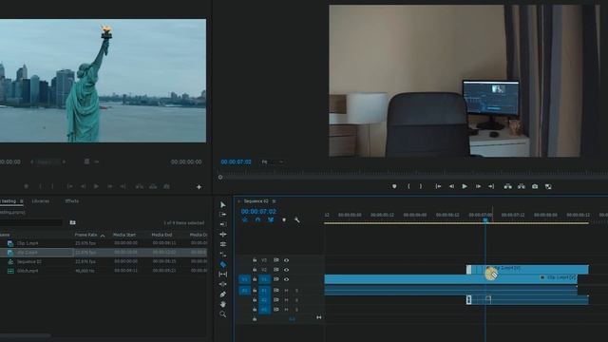The width and height of the screenshot is (608, 342).
Task: Open Project panel tab menu icon
Action: point(22,201)
